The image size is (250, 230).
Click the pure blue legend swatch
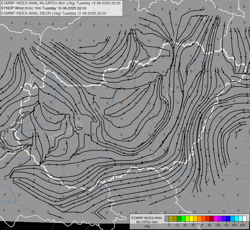click(x=228, y=218)
